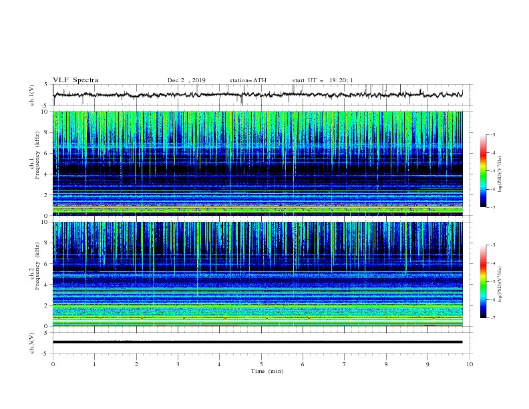Click the time axis tick label "4"
The height and width of the screenshot is (409, 529).
(219, 364)
